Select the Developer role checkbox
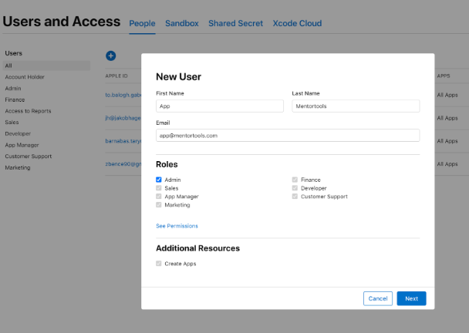 [x=295, y=188]
